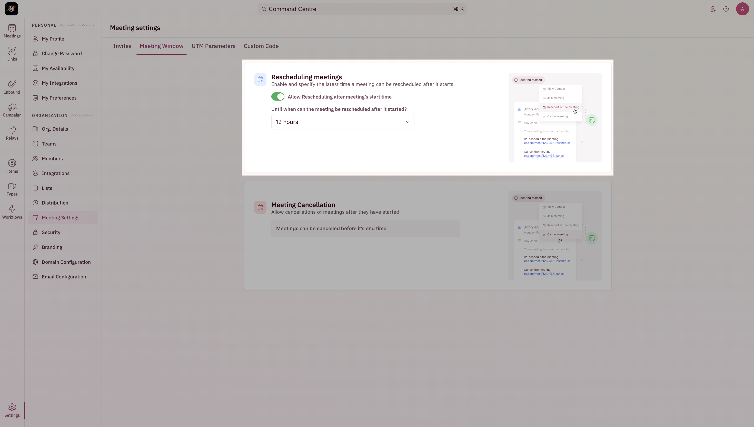
Task: Open user avatar account menu
Action: 742,9
